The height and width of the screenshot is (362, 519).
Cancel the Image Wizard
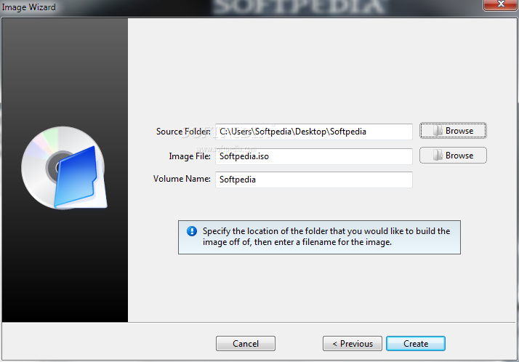pos(245,344)
